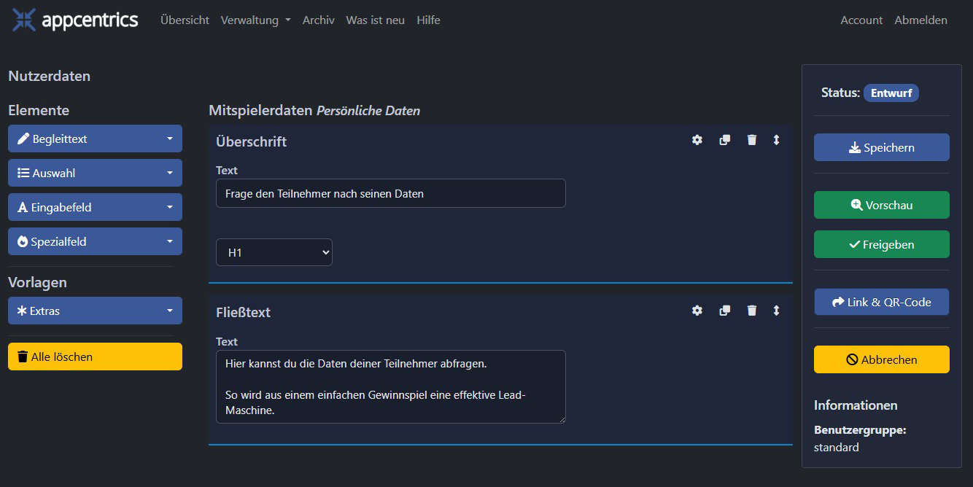The image size is (973, 487).
Task: Click the Abbrechen button
Action: coord(882,359)
